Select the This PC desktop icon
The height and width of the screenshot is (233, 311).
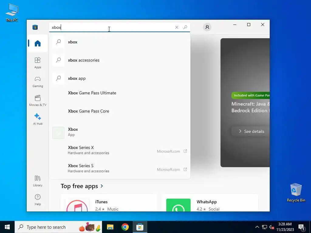coord(12,12)
